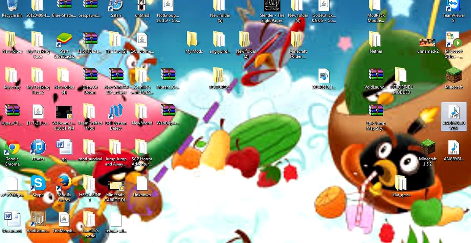Click the VoidLaunc... shortcut next to Document

coord(38,223)
